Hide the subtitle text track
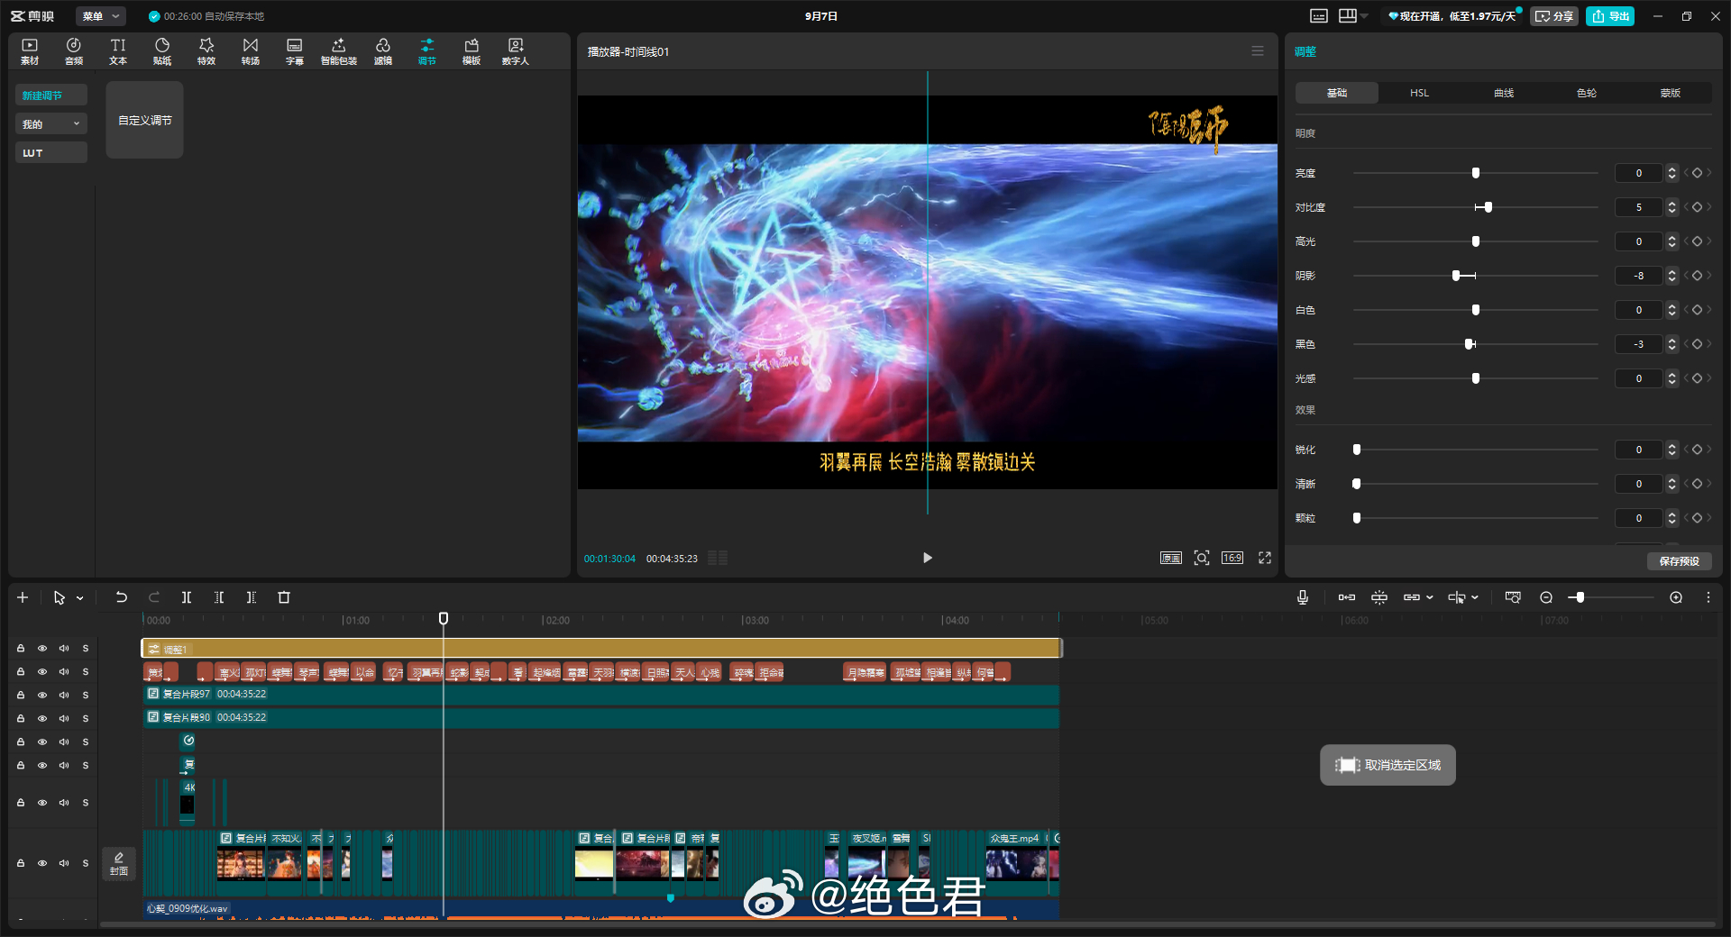 point(42,672)
